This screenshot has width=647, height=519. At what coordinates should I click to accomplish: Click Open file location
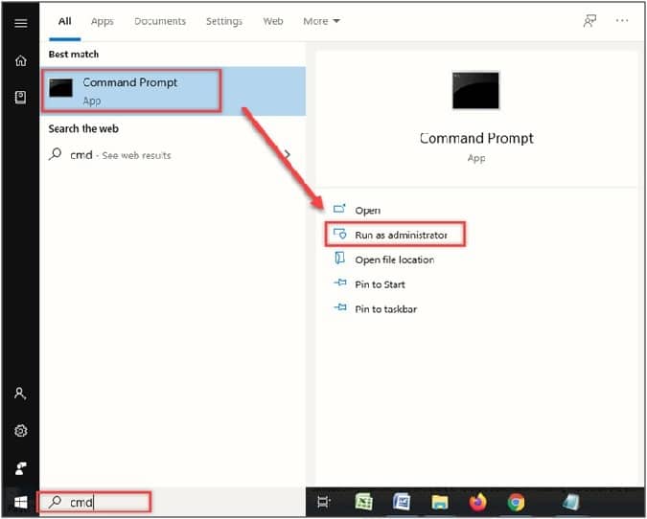(383, 259)
